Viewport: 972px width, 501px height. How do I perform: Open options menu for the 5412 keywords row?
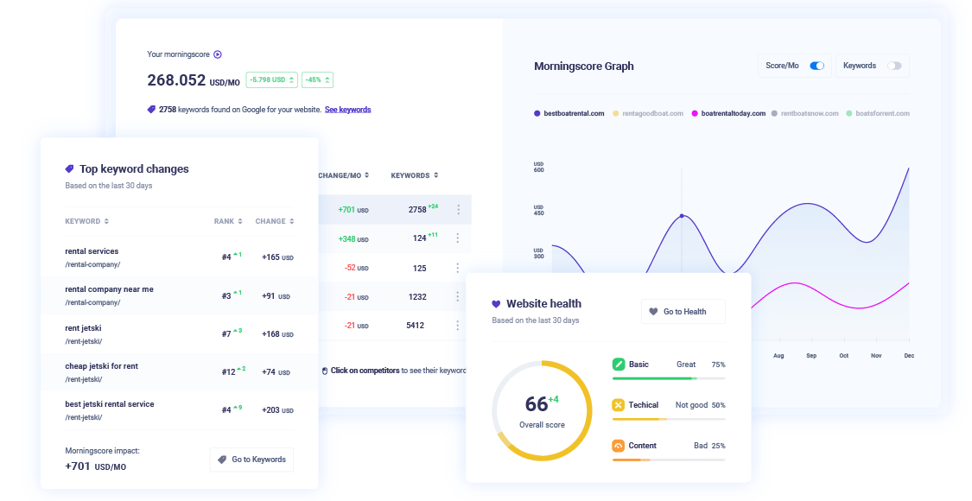tap(457, 325)
